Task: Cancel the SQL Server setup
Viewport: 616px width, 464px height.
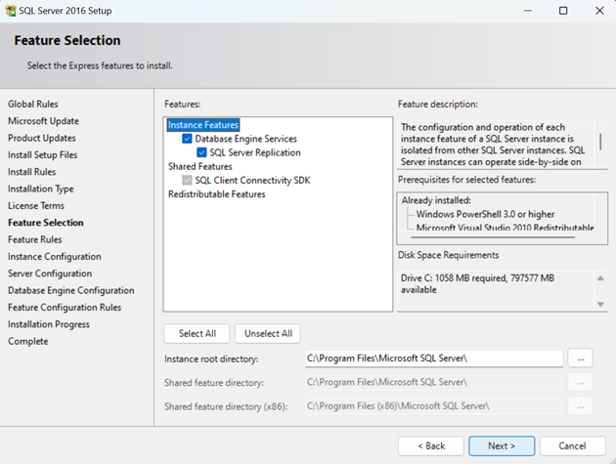Action: (572, 446)
